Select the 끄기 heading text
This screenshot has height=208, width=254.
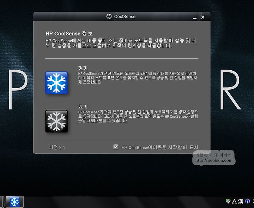83,107
